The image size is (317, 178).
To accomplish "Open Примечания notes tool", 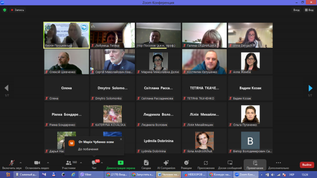I will (x=255, y=165).
